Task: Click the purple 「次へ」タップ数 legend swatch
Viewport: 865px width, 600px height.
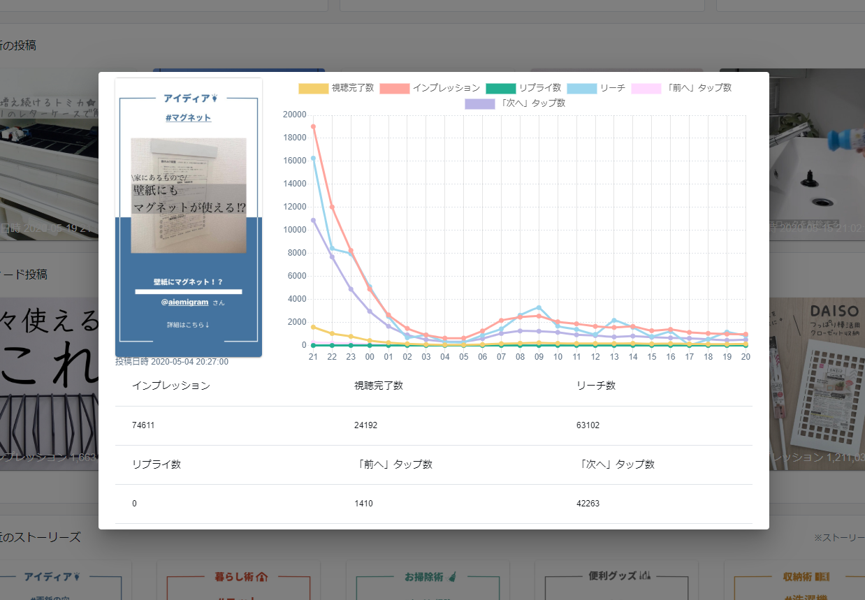Action: pyautogui.click(x=480, y=103)
